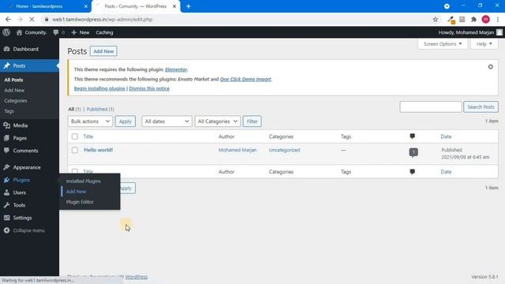Dismiss the plugin notice with X icon
Viewport: 505px width, 284px height.
pyautogui.click(x=490, y=66)
